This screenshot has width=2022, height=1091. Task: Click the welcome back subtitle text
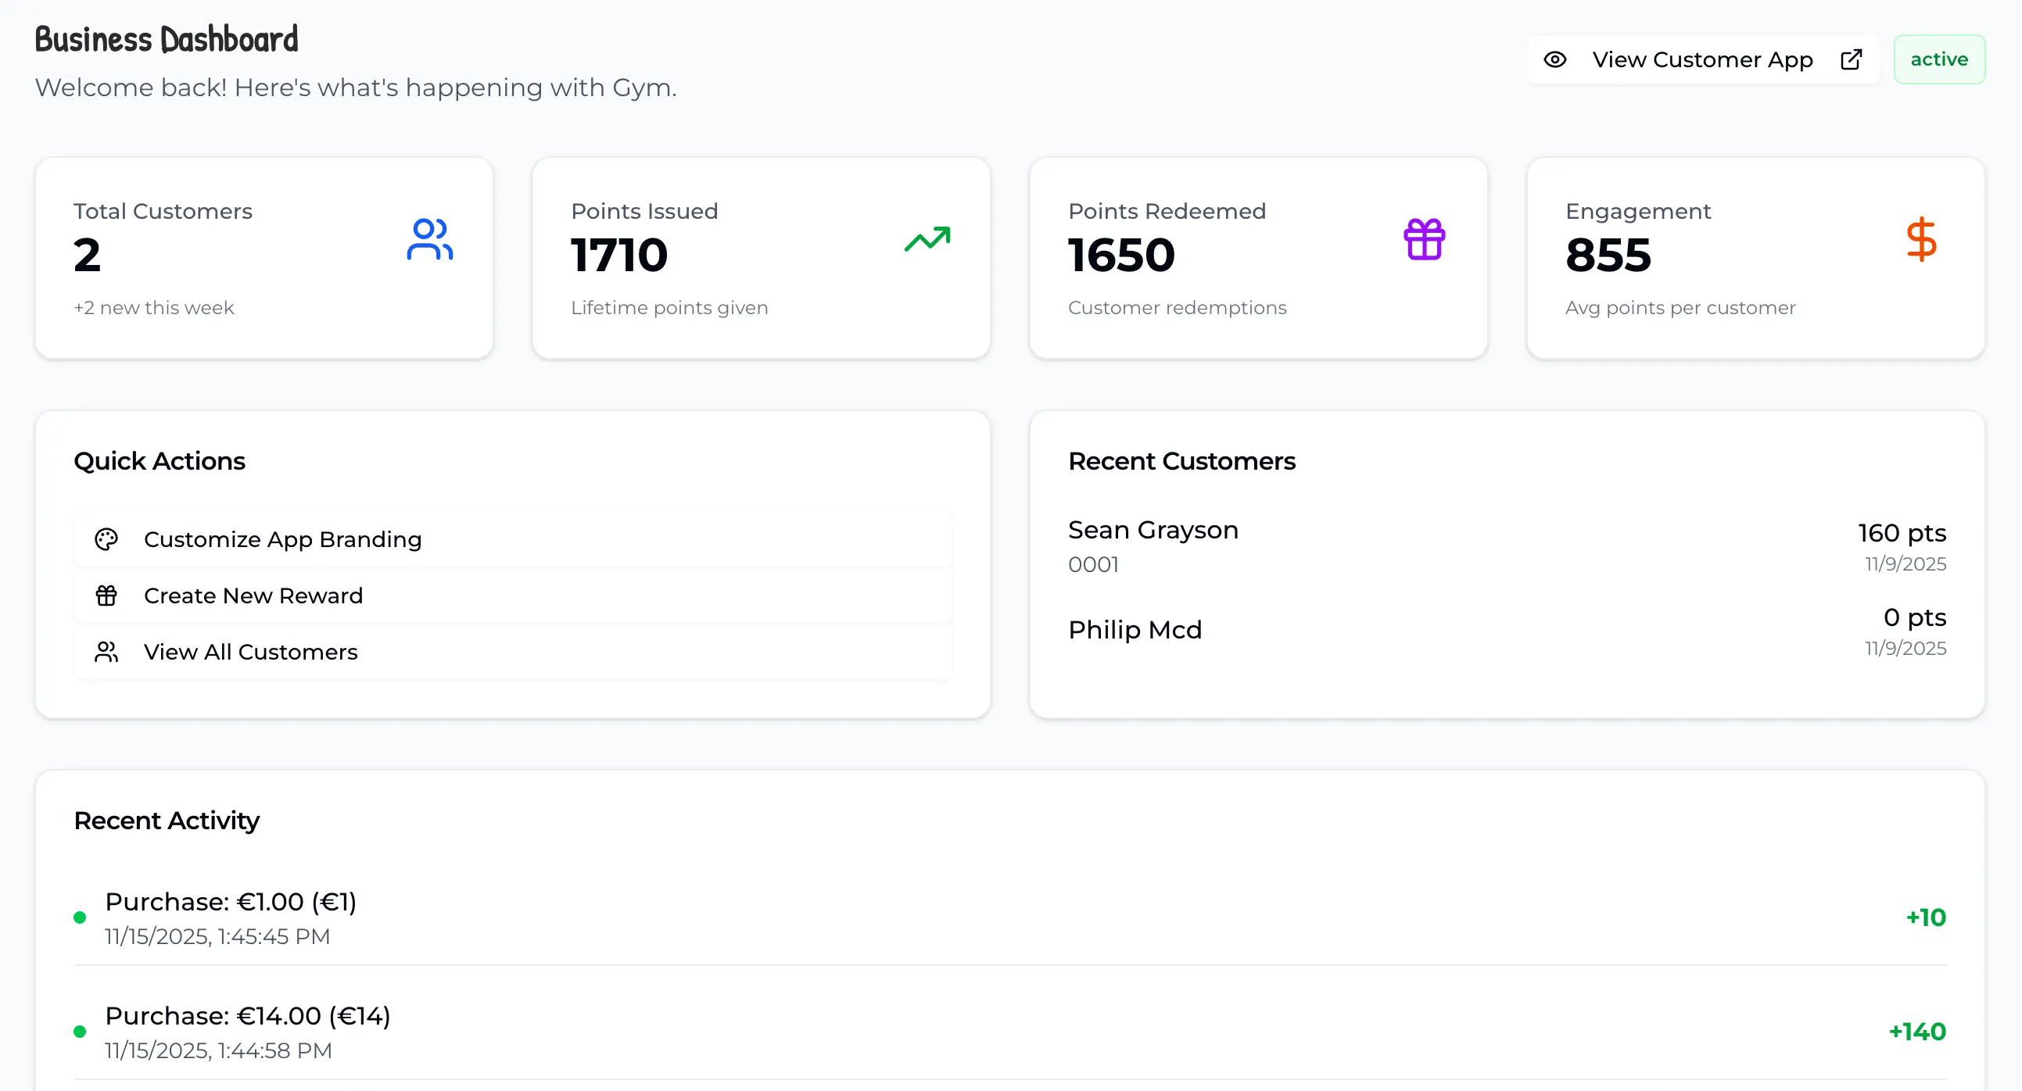click(356, 88)
